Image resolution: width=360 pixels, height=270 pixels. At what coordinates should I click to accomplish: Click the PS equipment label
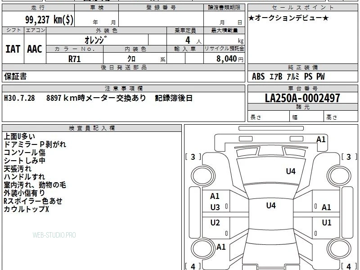(308, 76)
